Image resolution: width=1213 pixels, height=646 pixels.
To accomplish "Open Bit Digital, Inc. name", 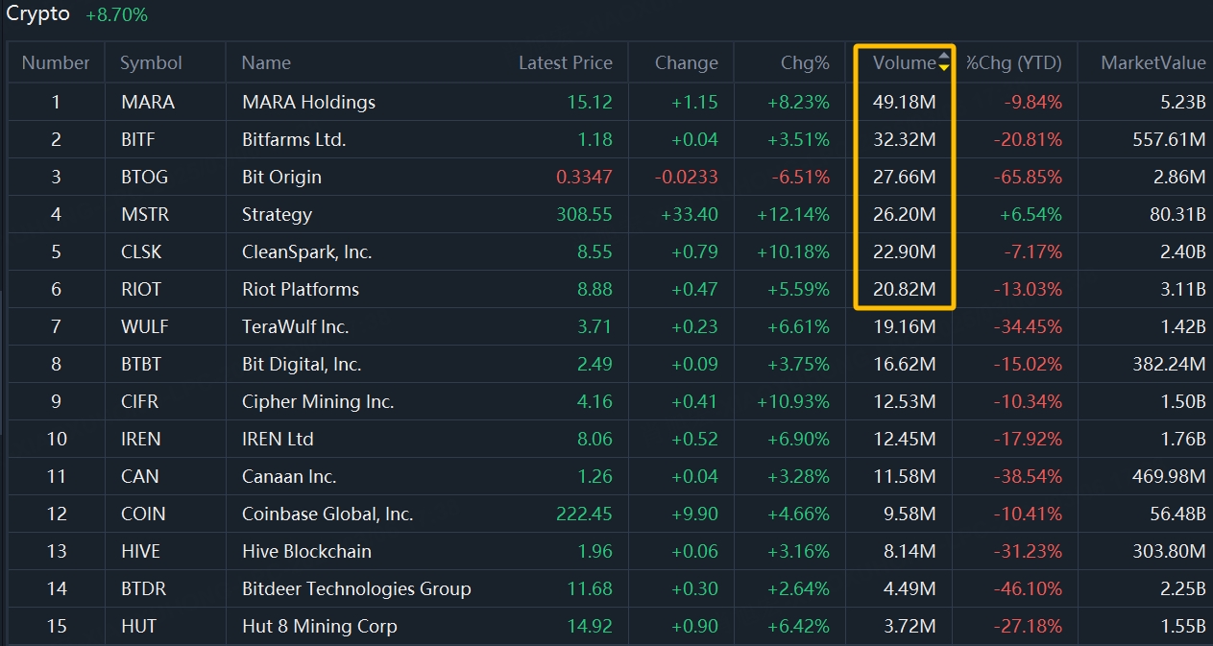I will coord(302,364).
